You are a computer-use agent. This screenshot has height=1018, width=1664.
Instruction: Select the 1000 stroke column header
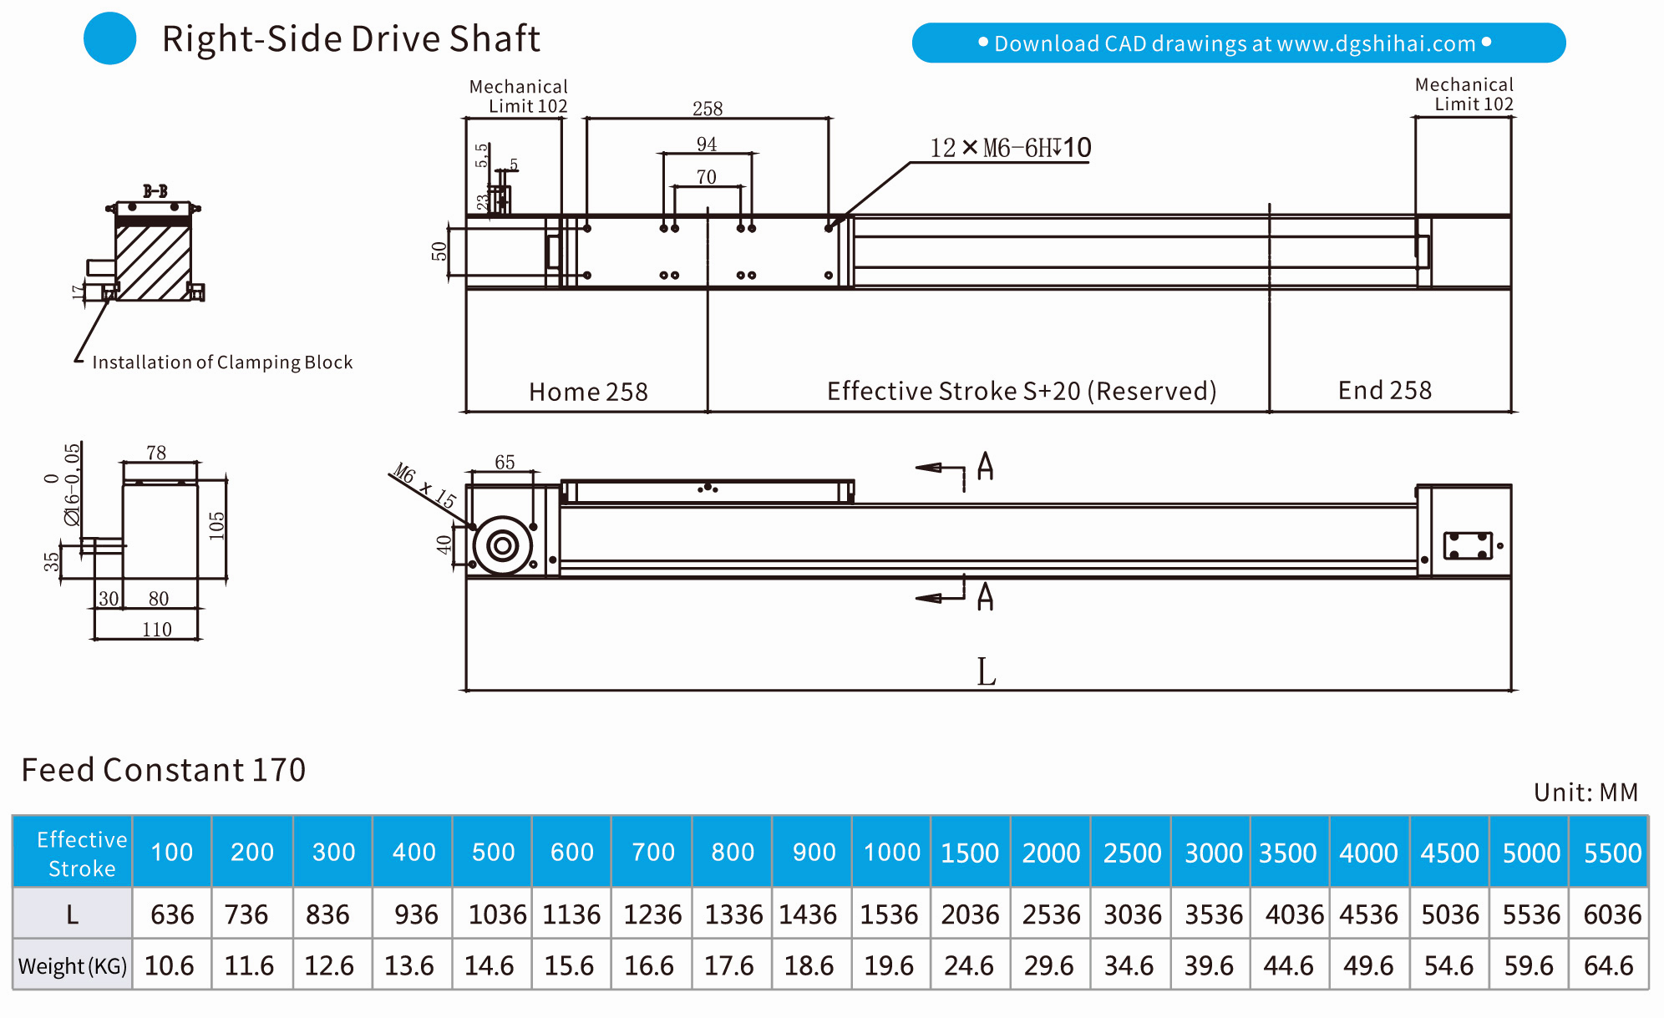891,853
